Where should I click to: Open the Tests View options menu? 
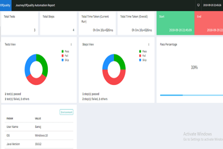coord(71,44)
